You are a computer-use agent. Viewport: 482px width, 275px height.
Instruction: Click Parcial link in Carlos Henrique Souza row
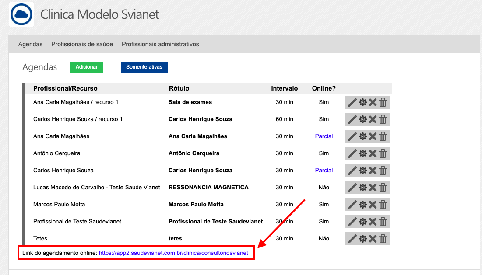tap(324, 171)
